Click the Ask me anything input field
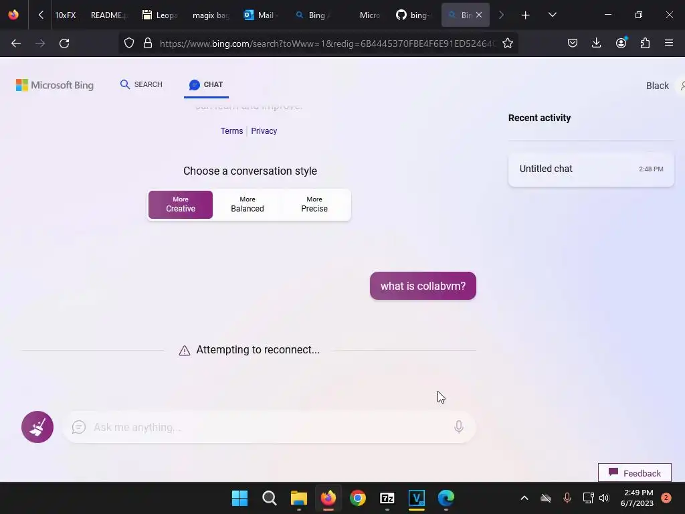The width and height of the screenshot is (685, 514). [269, 427]
